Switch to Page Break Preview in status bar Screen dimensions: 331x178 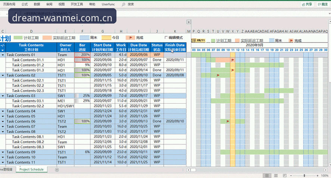tap(285, 175)
